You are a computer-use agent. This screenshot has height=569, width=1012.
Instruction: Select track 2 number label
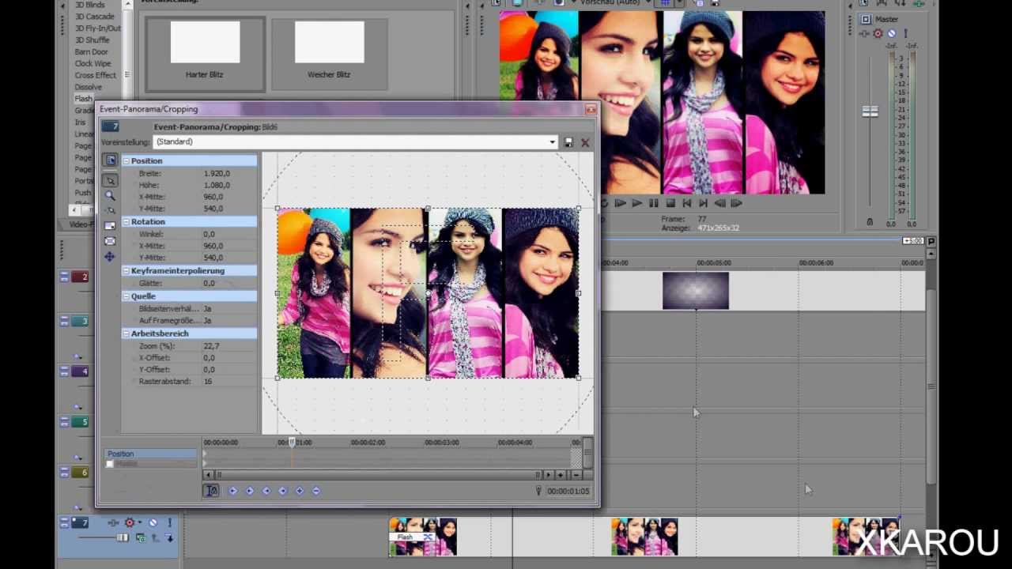[80, 277]
